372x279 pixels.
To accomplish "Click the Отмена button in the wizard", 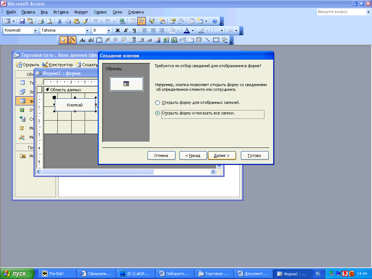I will pyautogui.click(x=161, y=155).
